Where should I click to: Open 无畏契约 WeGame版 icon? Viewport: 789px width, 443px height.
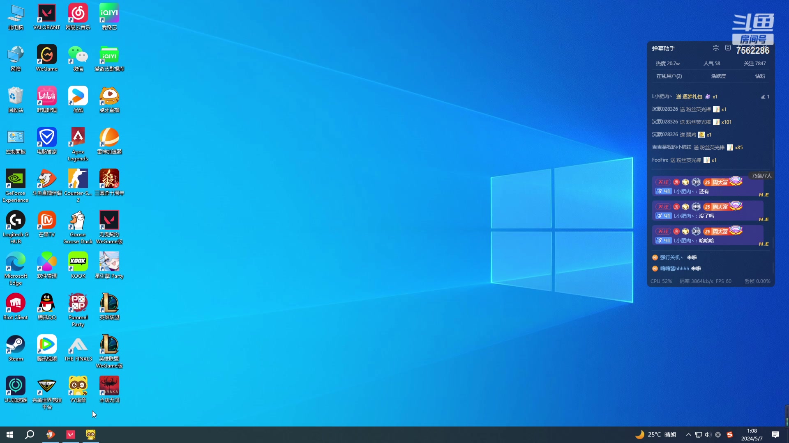pos(109,227)
